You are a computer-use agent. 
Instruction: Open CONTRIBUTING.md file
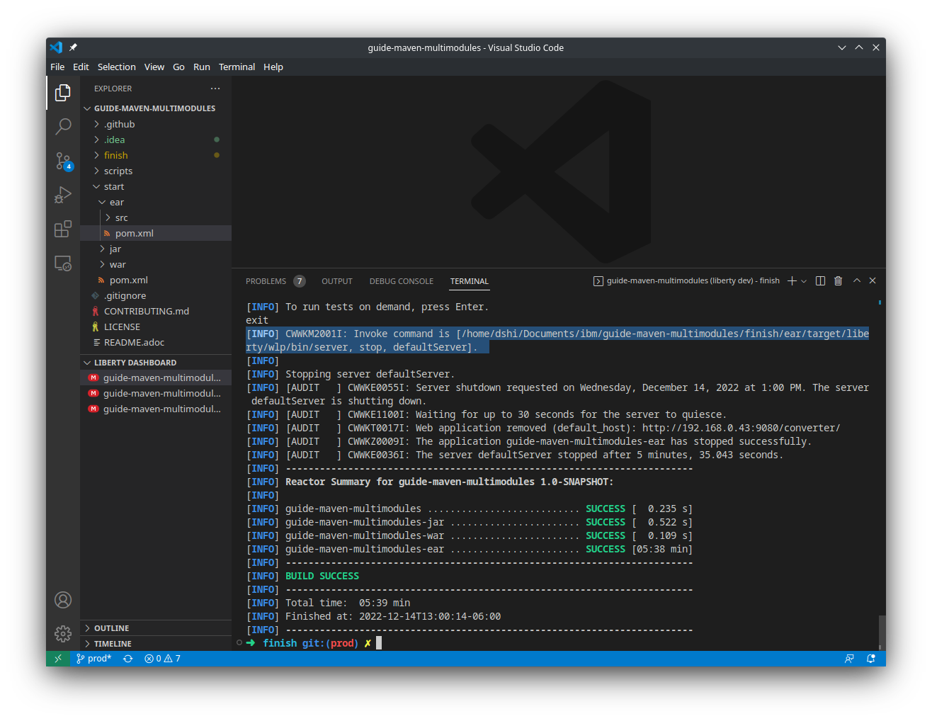[156, 311]
